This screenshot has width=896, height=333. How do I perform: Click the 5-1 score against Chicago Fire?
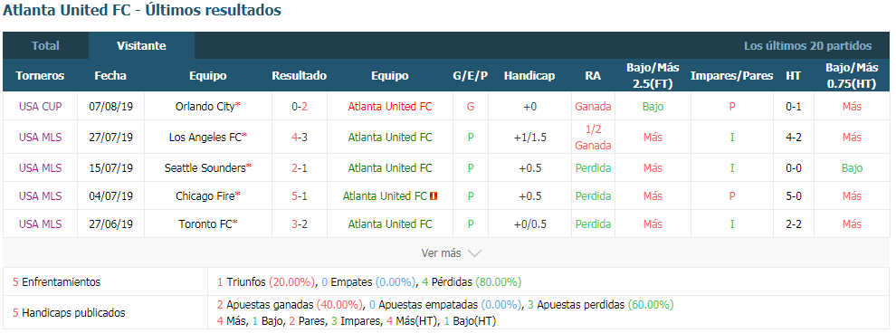(300, 196)
